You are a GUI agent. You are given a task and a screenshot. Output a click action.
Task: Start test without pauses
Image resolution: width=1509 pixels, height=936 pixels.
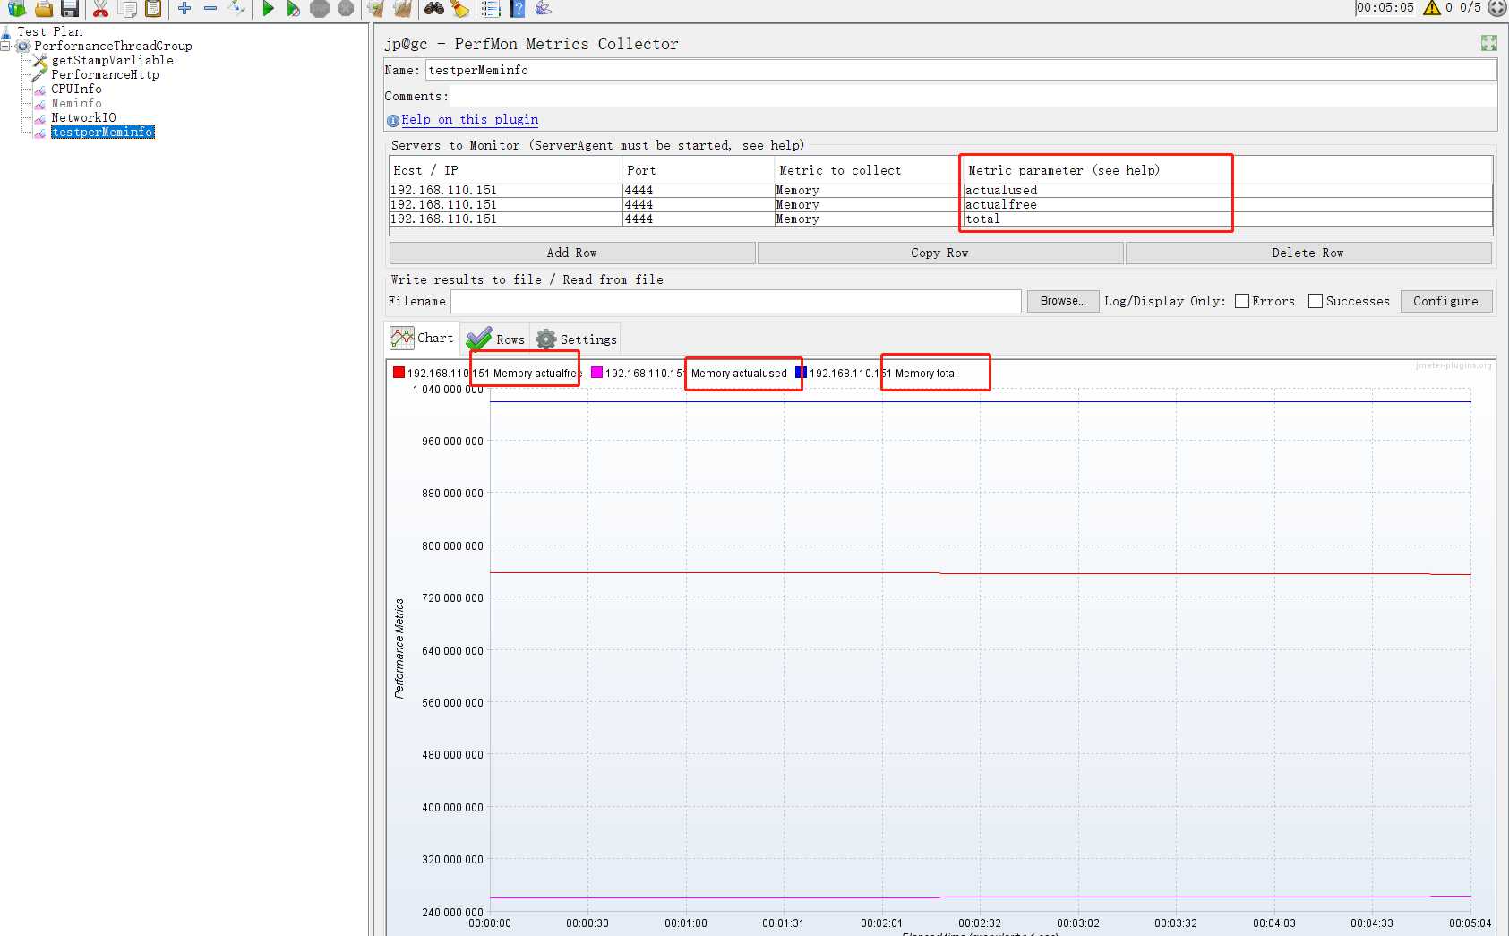point(293,8)
